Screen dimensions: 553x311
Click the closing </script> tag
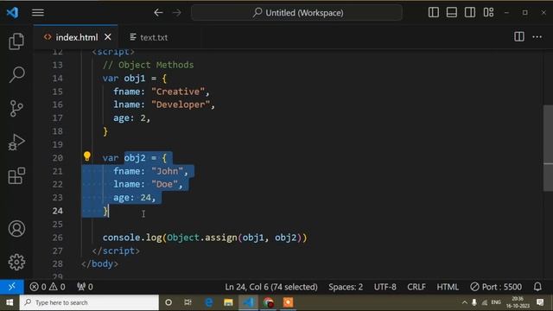click(x=116, y=251)
